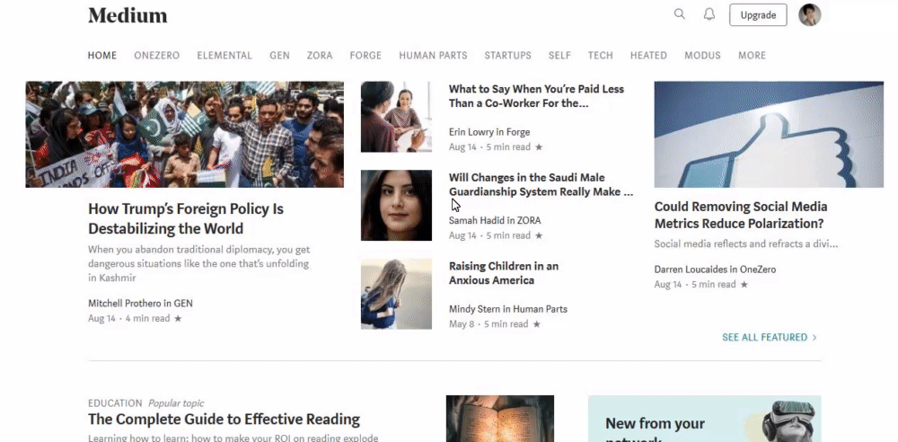Open 'When you abandon traditional diplomacy' excerpt
The image size is (898, 442).
coord(198,264)
